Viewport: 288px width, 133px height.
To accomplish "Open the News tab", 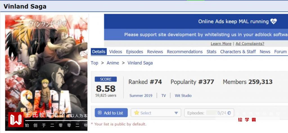I will pos(265,52).
